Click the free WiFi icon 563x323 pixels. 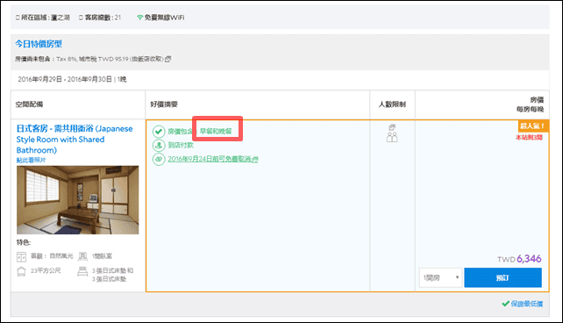139,18
